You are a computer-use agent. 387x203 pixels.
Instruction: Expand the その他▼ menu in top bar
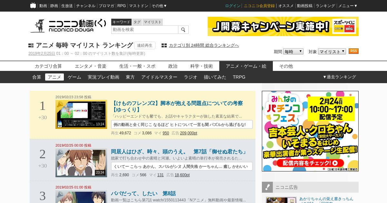point(159,6)
